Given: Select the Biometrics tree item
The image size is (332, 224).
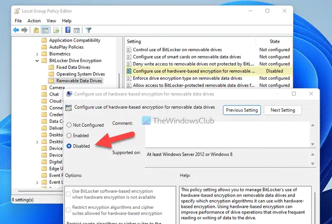Looking at the screenshot, I should pyautogui.click(x=60, y=54).
